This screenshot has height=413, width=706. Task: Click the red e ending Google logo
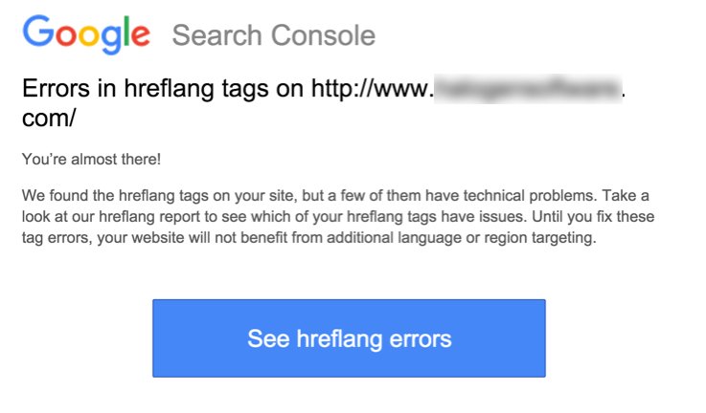(x=142, y=37)
